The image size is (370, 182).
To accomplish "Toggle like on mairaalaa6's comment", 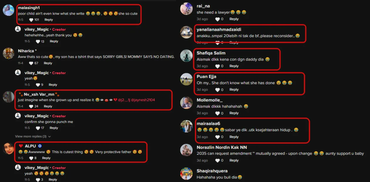I will point(217,137).
